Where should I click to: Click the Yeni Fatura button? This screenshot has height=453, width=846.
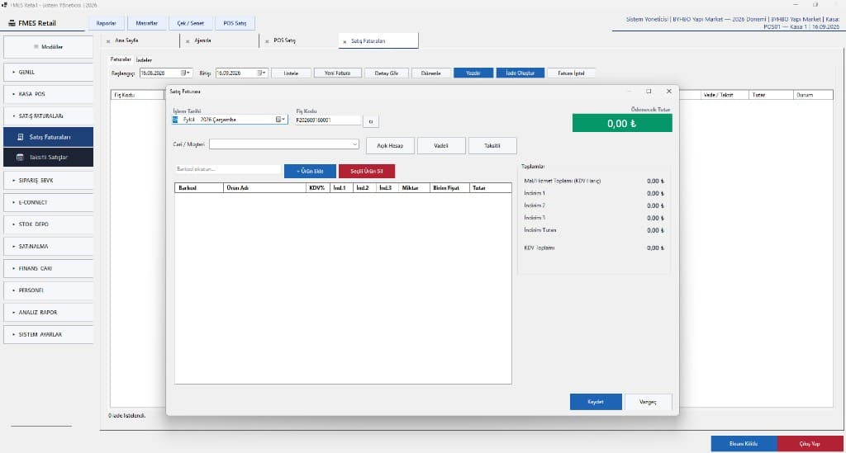[x=338, y=73]
